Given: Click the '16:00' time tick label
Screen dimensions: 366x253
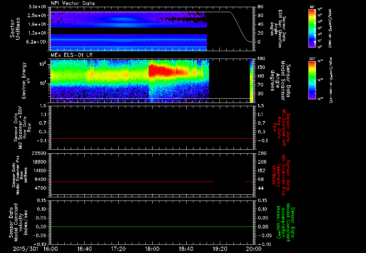Looking at the screenshot, I should pos(51,249).
